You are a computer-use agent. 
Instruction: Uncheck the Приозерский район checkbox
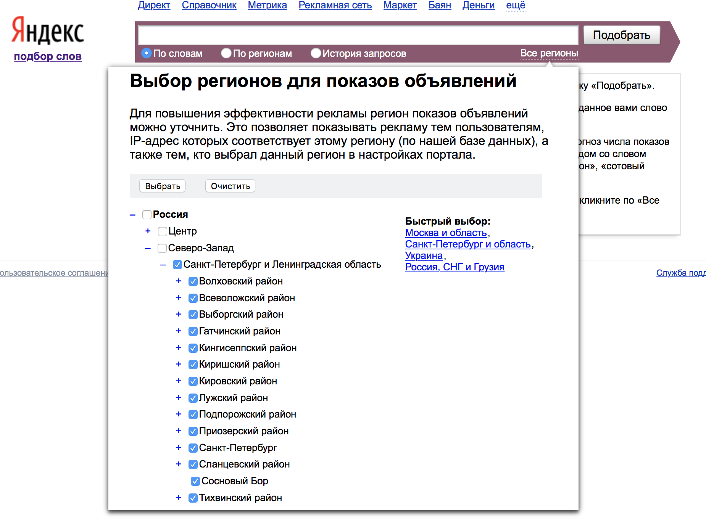point(193,431)
